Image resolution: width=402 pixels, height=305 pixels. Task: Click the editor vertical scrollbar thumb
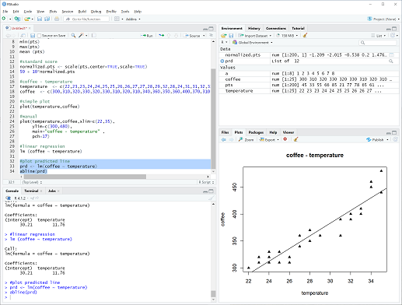[x=213, y=118]
